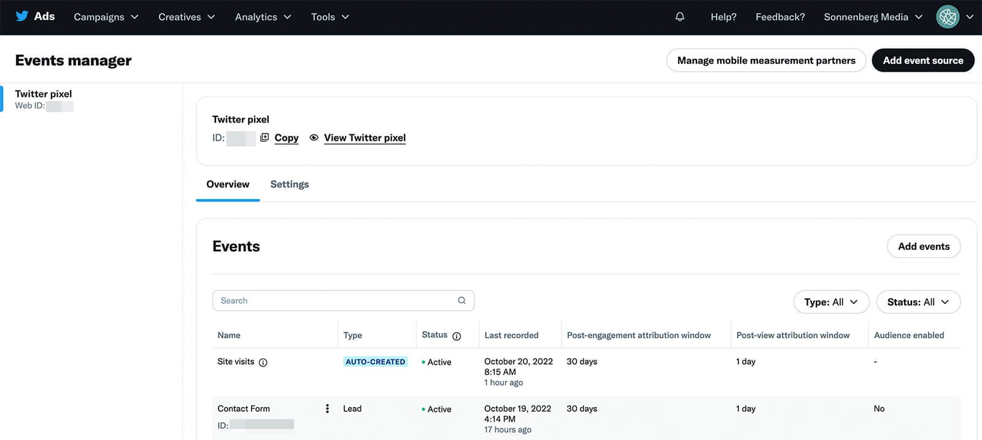The image size is (982, 440).
Task: Click Active status in Contact Form row
Action: pos(437,409)
